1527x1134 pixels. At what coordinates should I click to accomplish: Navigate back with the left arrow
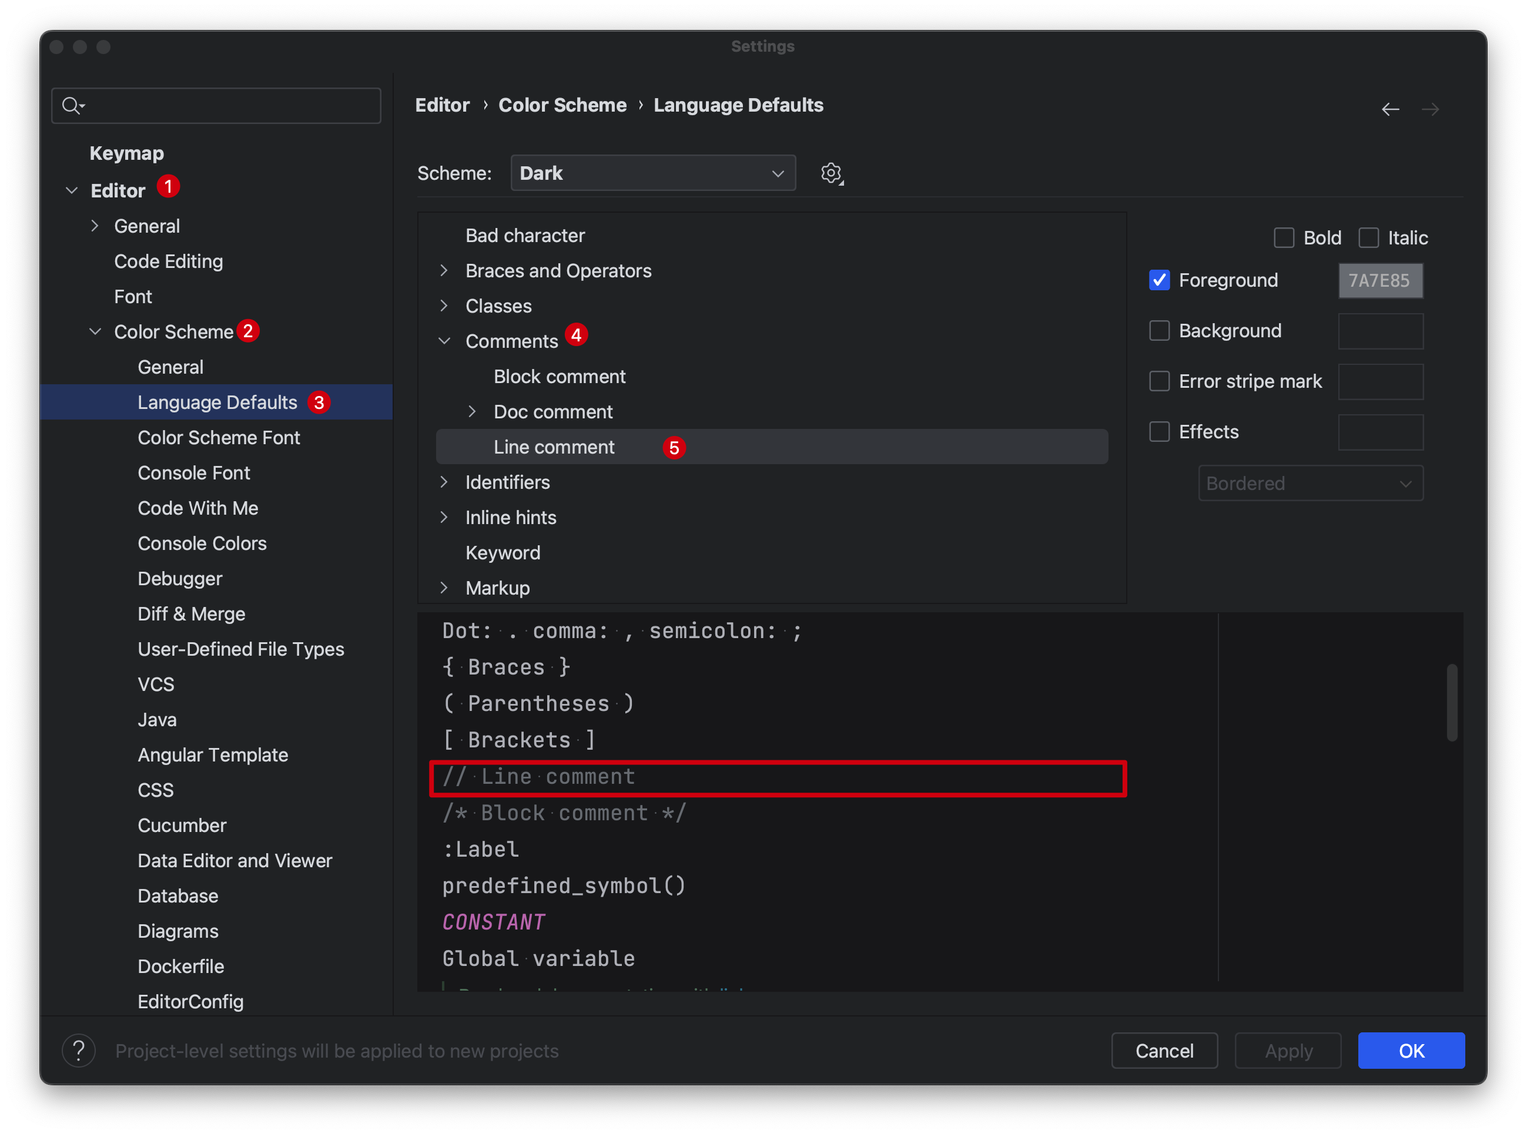tap(1391, 109)
